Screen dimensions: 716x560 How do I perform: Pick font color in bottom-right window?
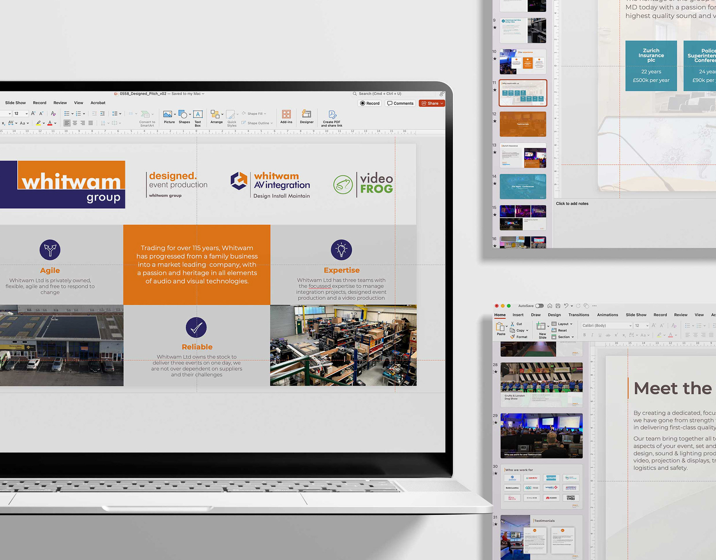coord(670,335)
